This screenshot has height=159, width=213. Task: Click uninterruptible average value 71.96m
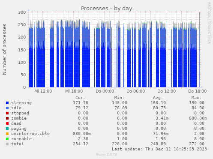(x=161, y=134)
